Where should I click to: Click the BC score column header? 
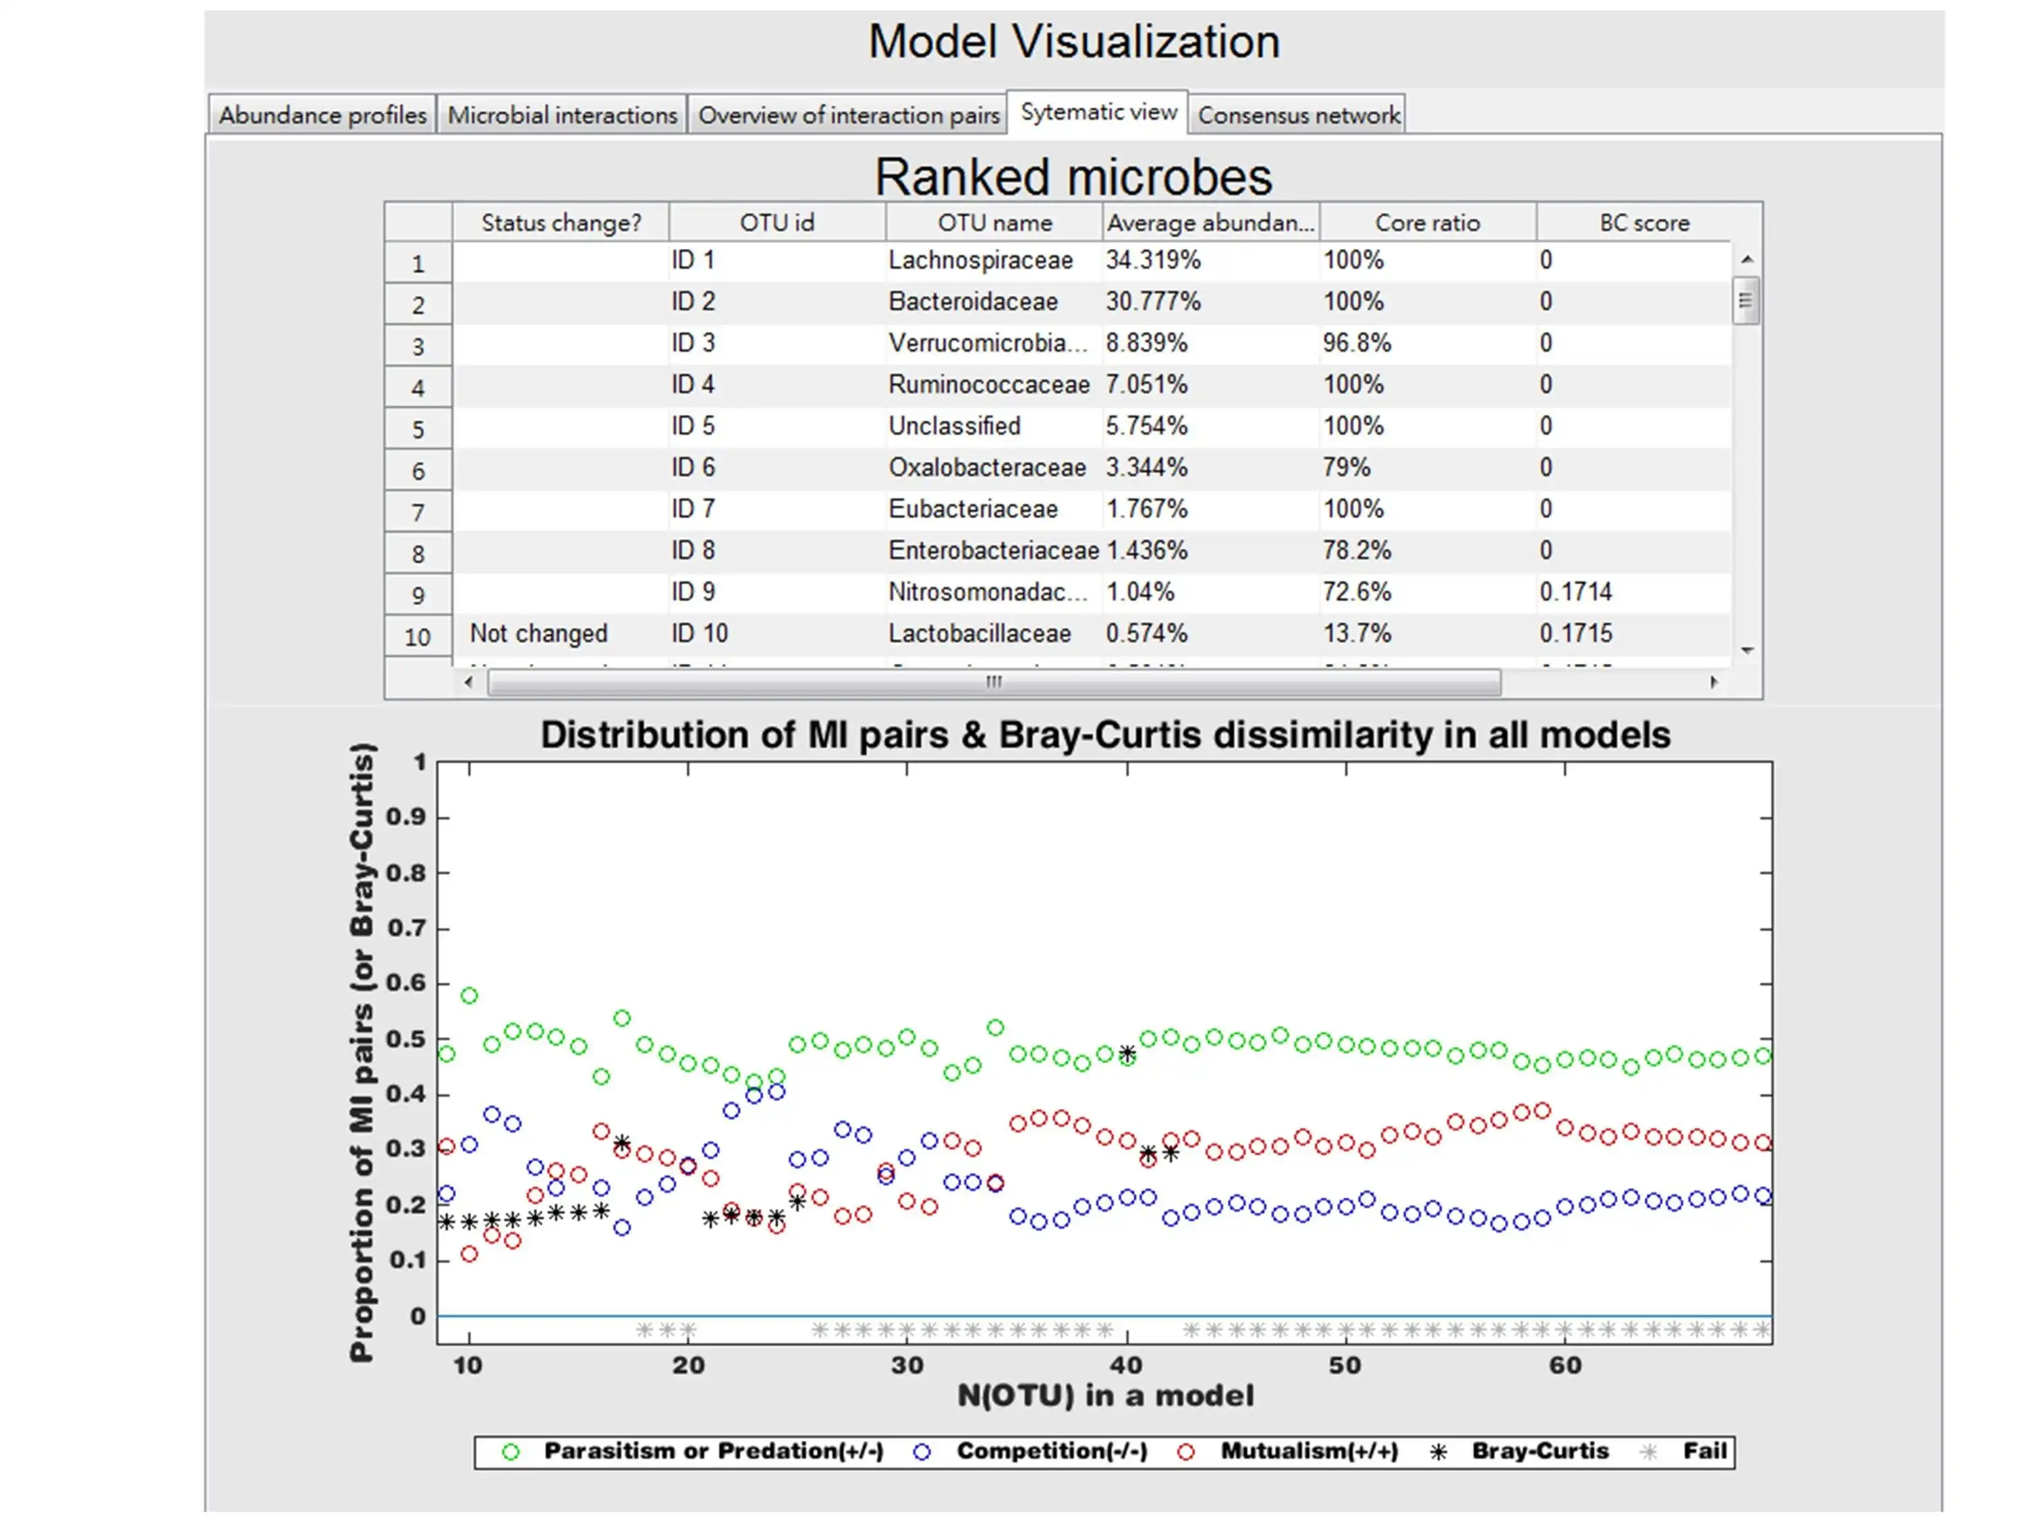(x=1644, y=223)
